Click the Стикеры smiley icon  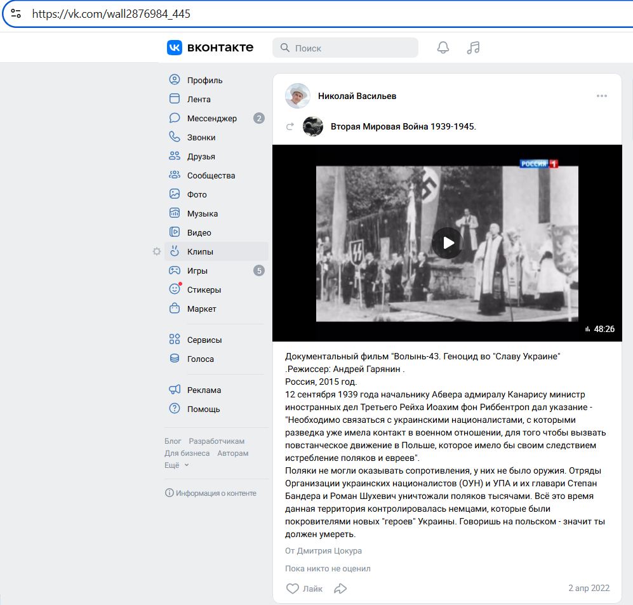click(x=175, y=289)
